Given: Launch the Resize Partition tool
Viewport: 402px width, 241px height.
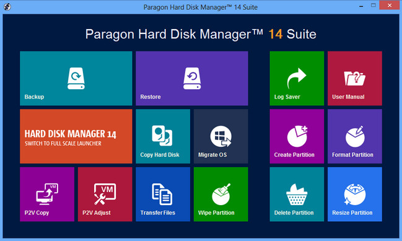Looking at the screenshot, I should pyautogui.click(x=355, y=195).
